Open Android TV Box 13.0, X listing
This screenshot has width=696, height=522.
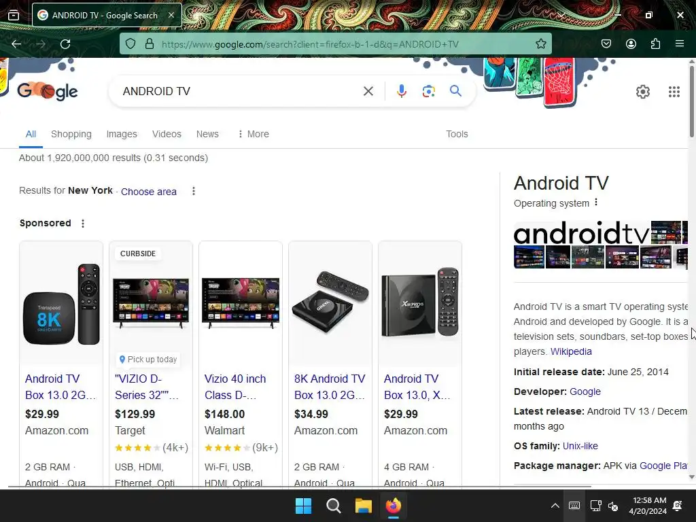tap(417, 387)
